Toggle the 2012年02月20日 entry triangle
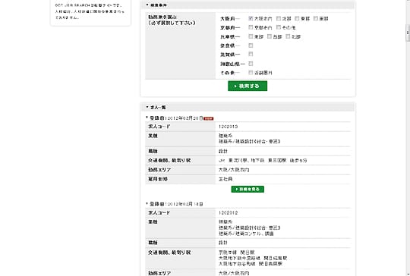 [x=147, y=118]
